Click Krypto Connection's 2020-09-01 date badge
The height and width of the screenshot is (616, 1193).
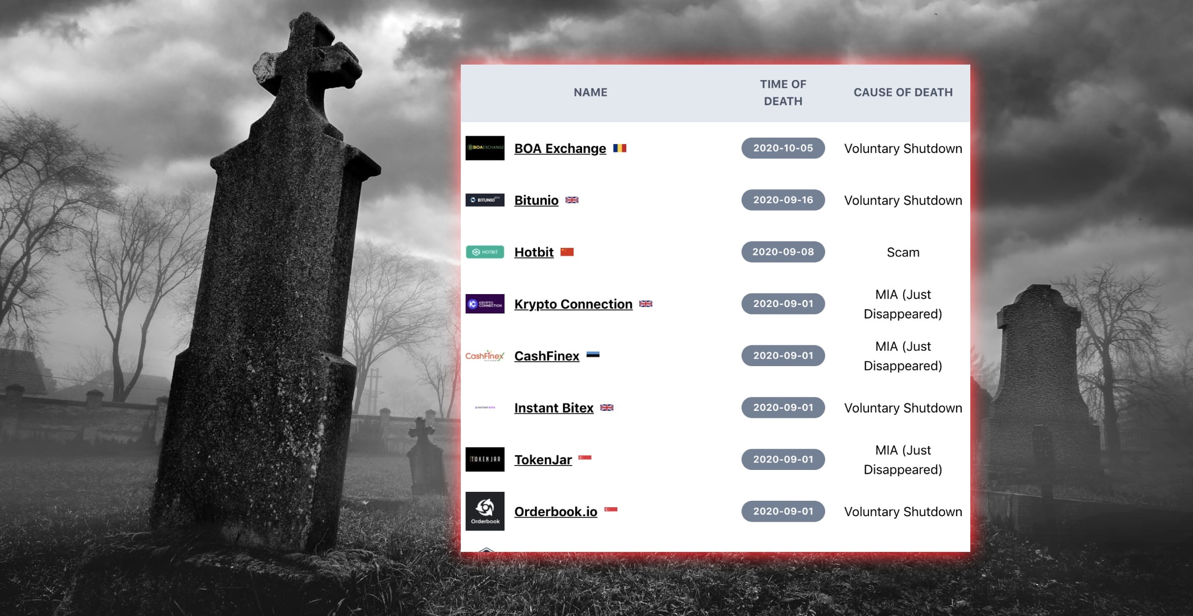[x=783, y=304]
